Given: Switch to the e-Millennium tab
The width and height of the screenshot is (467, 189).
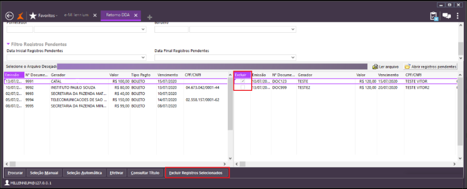Looking at the screenshot, I should (76, 15).
